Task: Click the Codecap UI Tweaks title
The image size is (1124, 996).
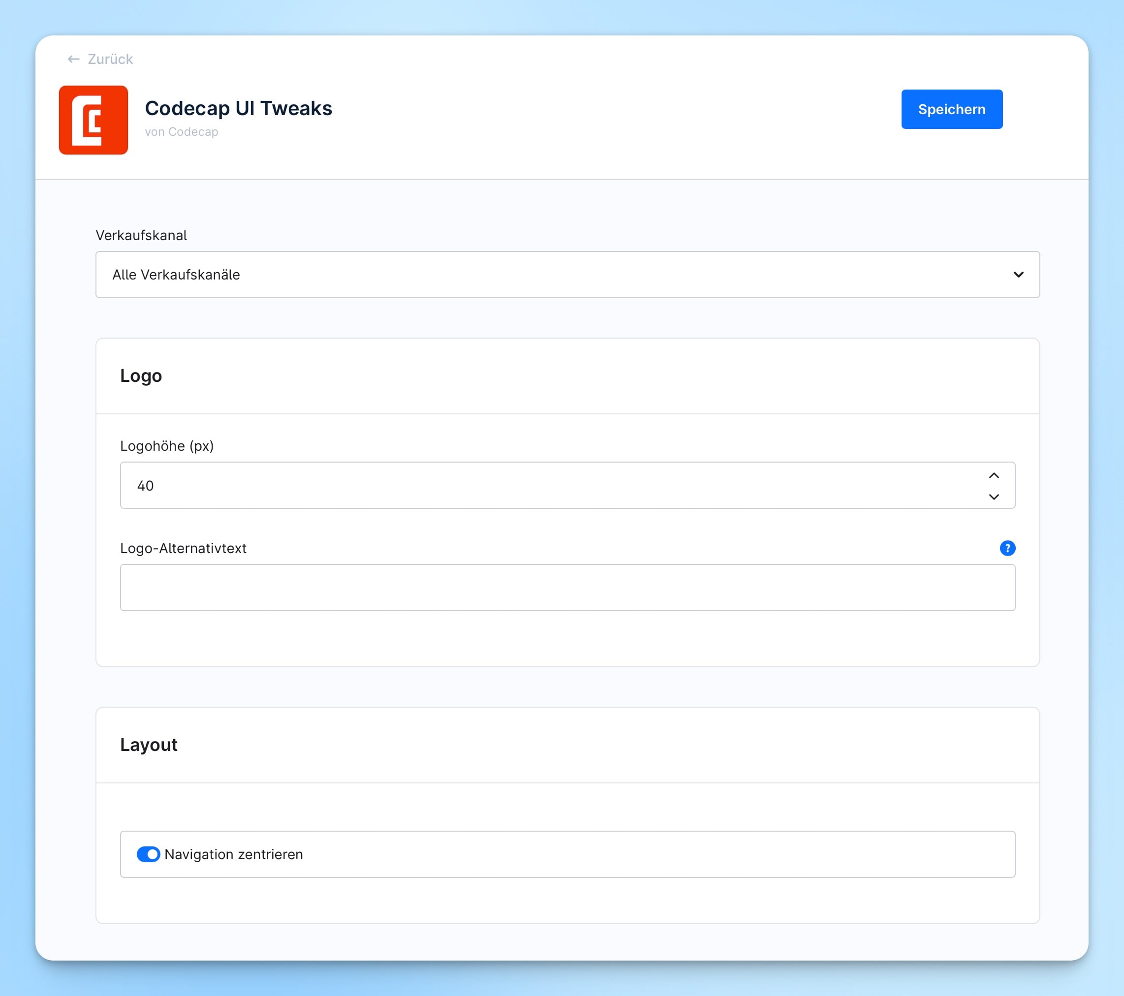Action: 238,108
